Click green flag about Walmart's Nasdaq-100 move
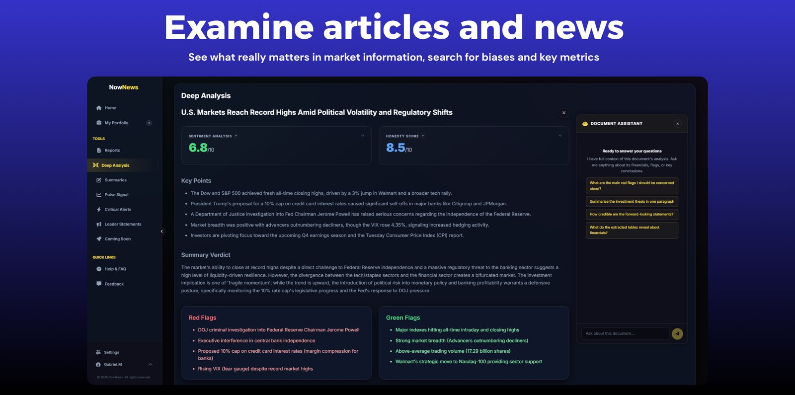795x395 pixels. tap(469, 362)
